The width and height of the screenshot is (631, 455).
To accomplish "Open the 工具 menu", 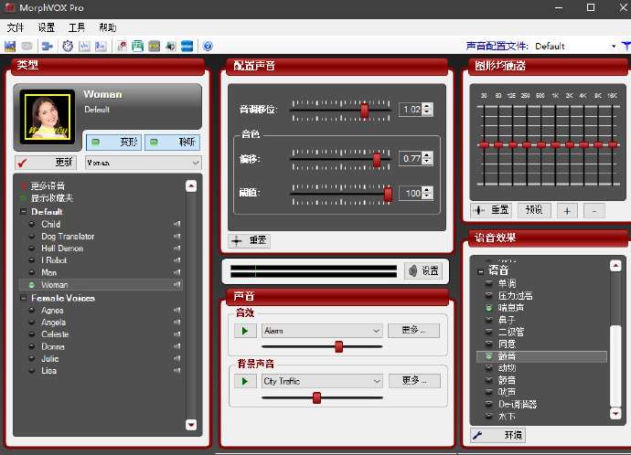I will tap(77, 27).
